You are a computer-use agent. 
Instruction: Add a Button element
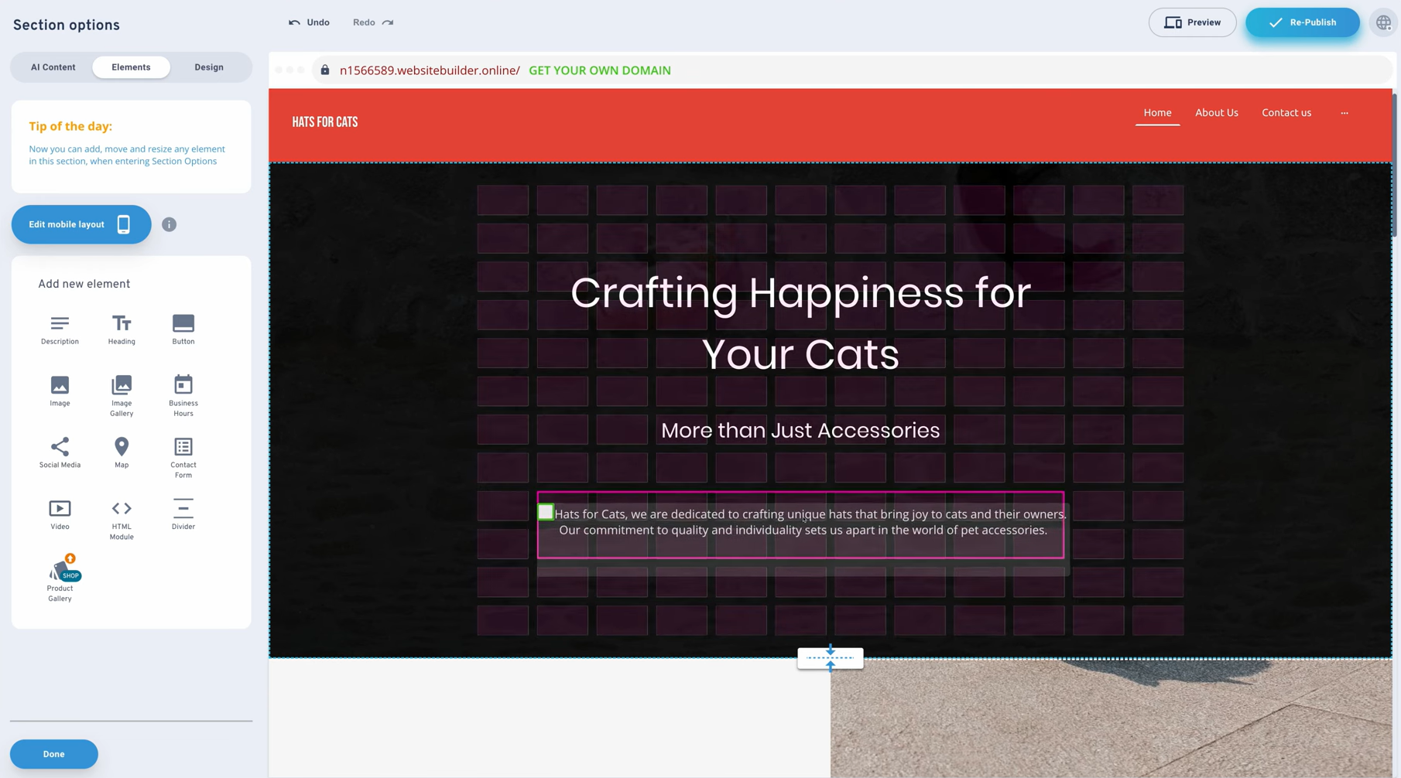(x=183, y=328)
